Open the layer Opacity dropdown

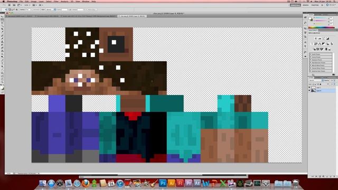[334, 81]
